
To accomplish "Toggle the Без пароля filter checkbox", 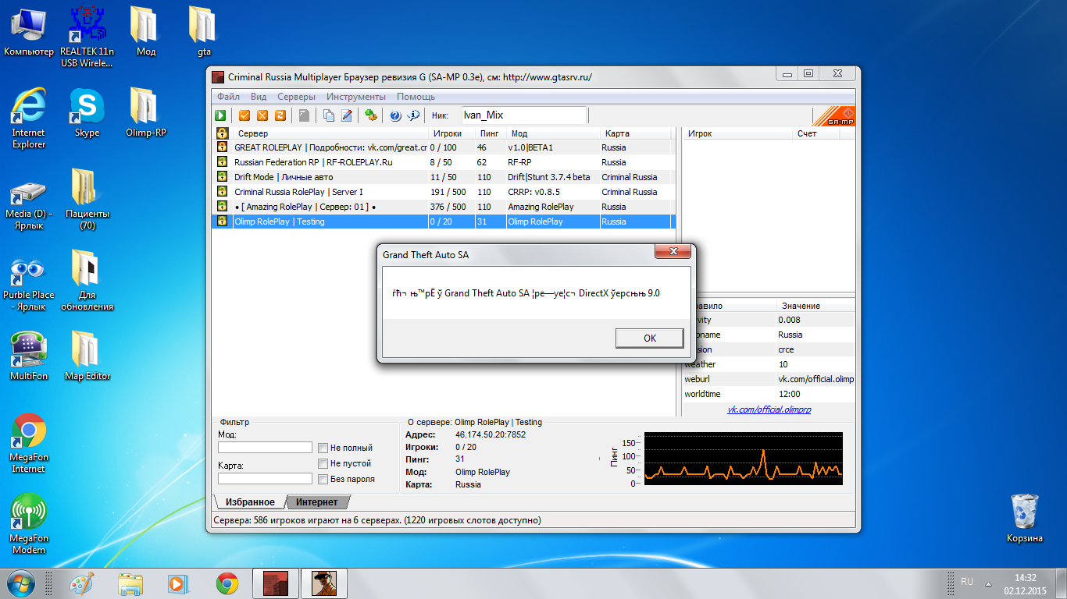I will (323, 479).
